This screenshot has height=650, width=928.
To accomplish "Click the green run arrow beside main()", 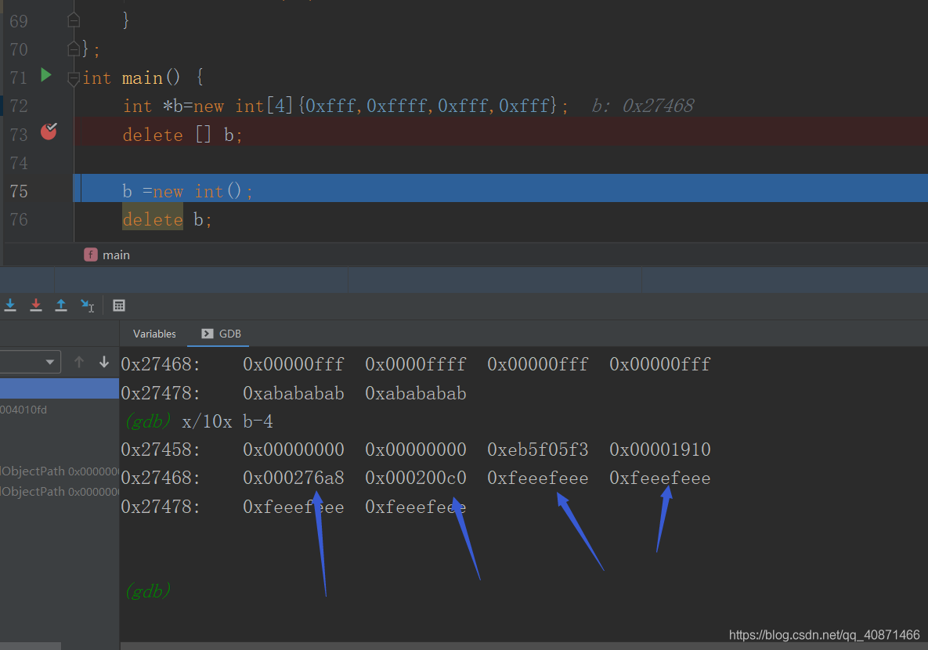I will [45, 75].
